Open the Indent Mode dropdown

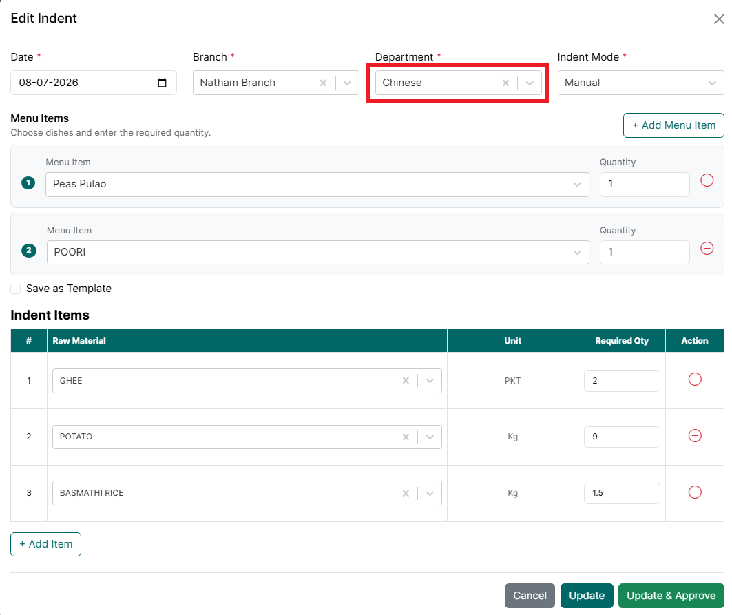pos(712,83)
